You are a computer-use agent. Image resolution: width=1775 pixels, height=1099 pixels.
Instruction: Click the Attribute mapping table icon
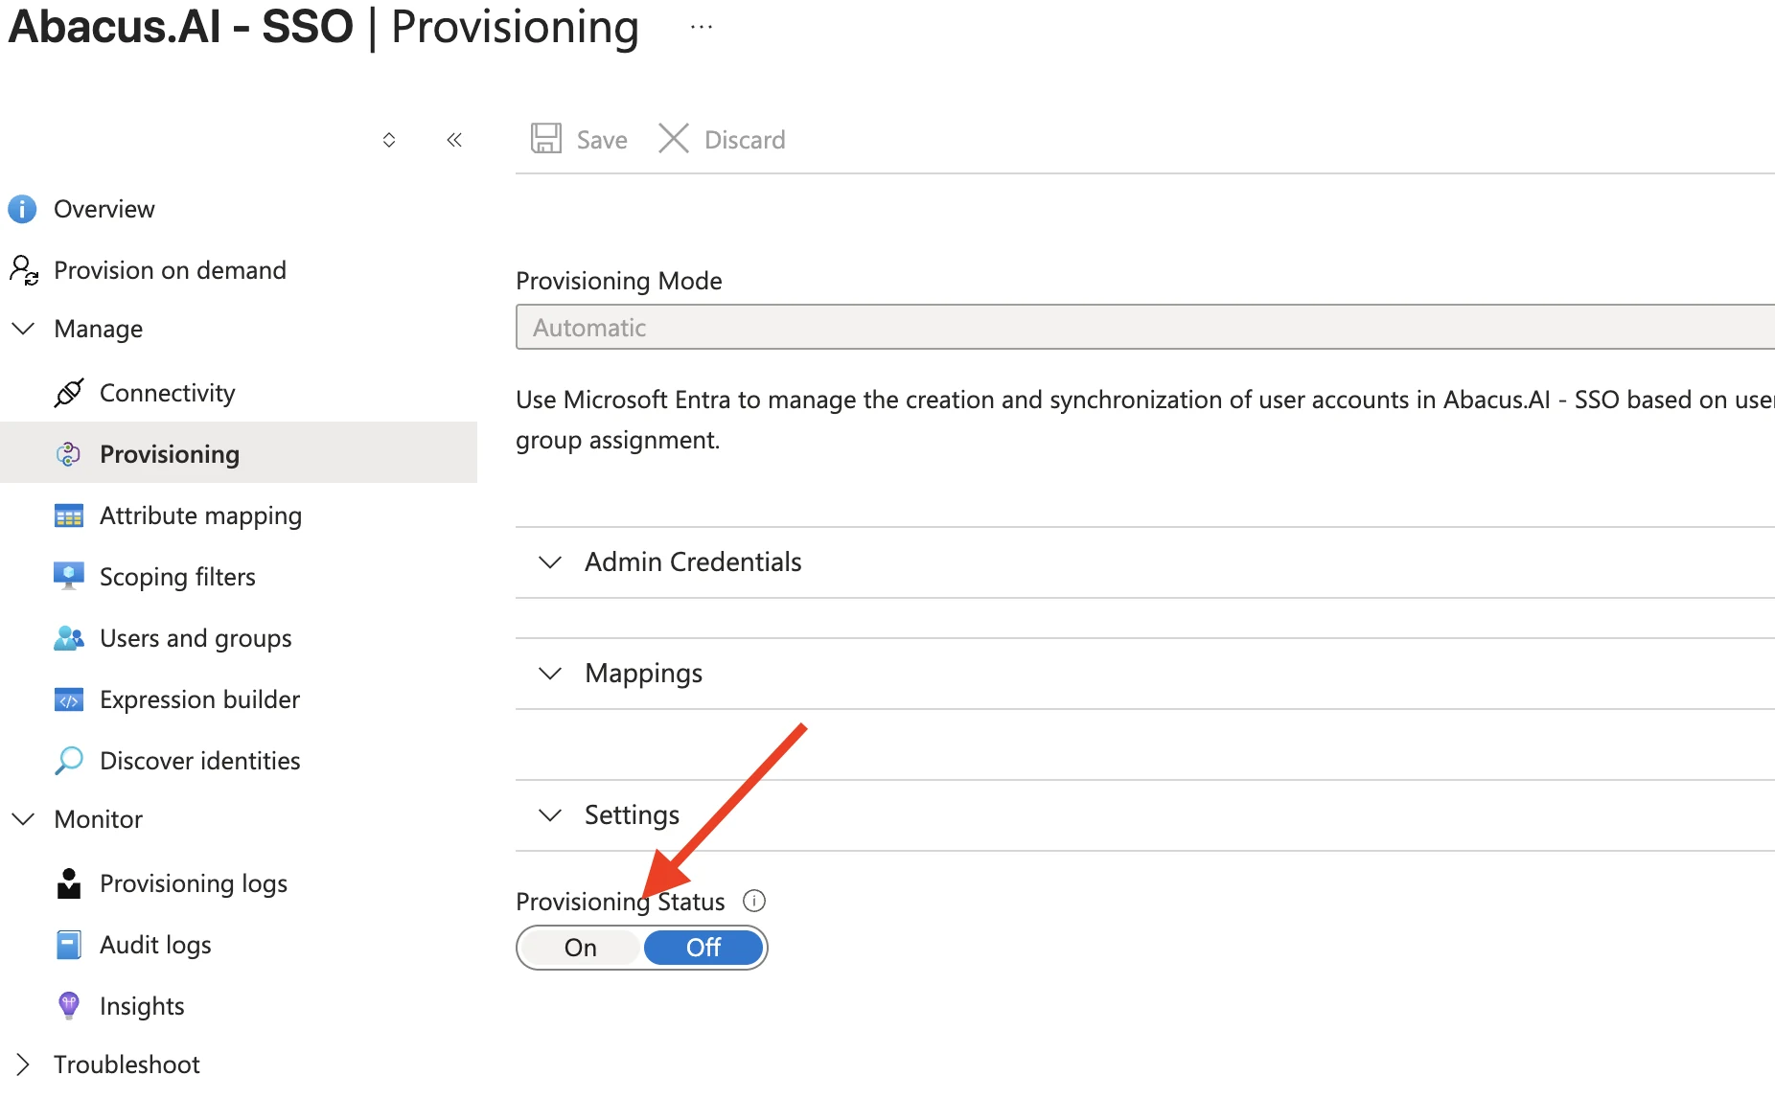pyautogui.click(x=69, y=515)
